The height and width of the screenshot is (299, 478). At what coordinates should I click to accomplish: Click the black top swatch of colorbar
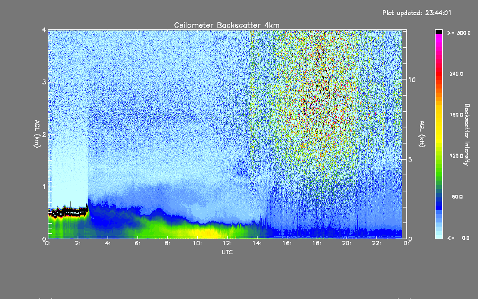pyautogui.click(x=439, y=32)
